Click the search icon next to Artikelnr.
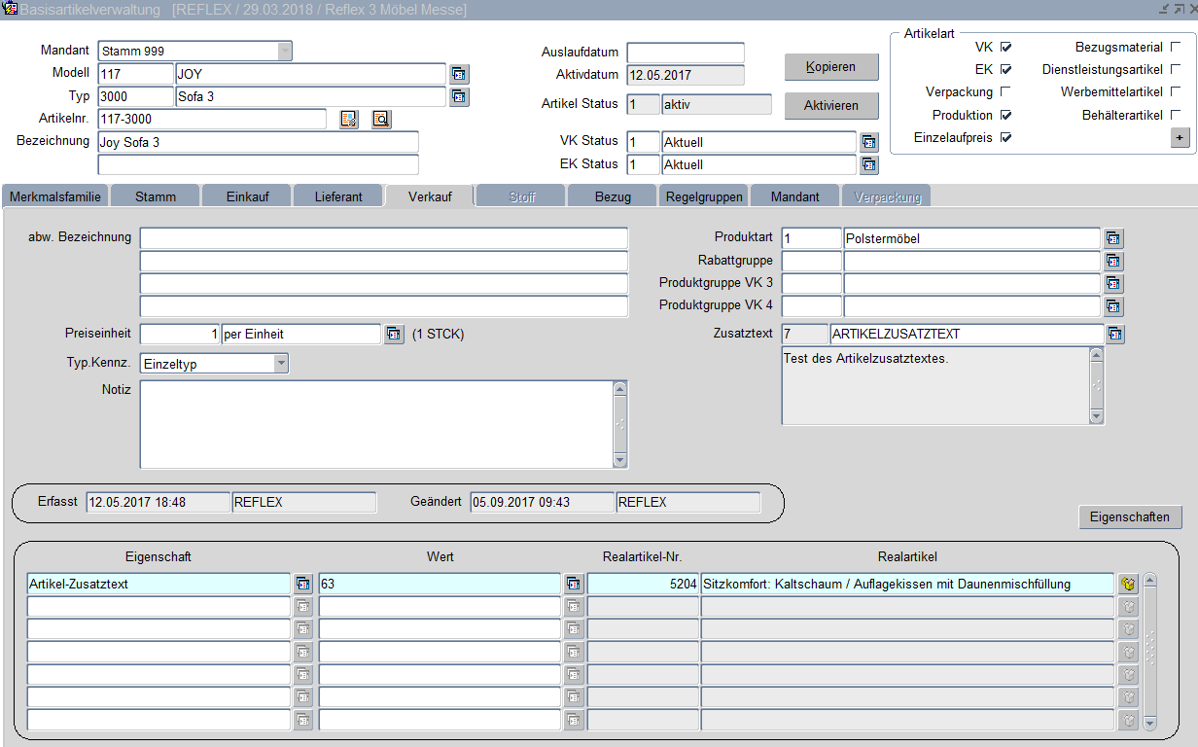 click(x=380, y=119)
